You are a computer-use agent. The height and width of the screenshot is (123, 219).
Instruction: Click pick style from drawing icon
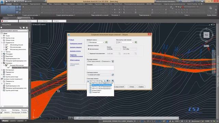point(113,81)
